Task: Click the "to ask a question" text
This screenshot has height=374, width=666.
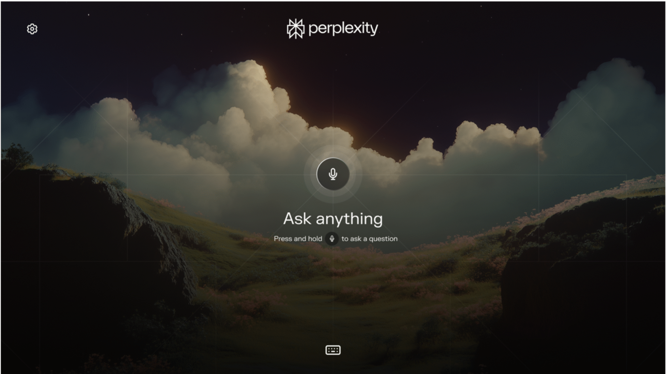Action: coord(369,238)
